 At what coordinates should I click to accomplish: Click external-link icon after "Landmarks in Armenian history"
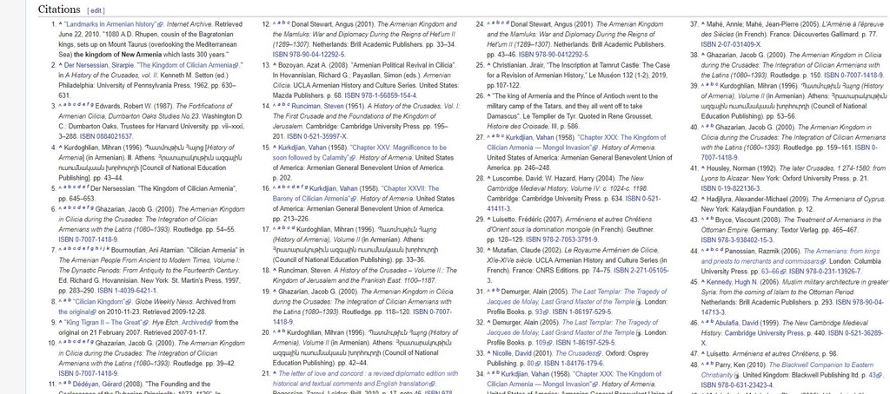click(x=161, y=25)
